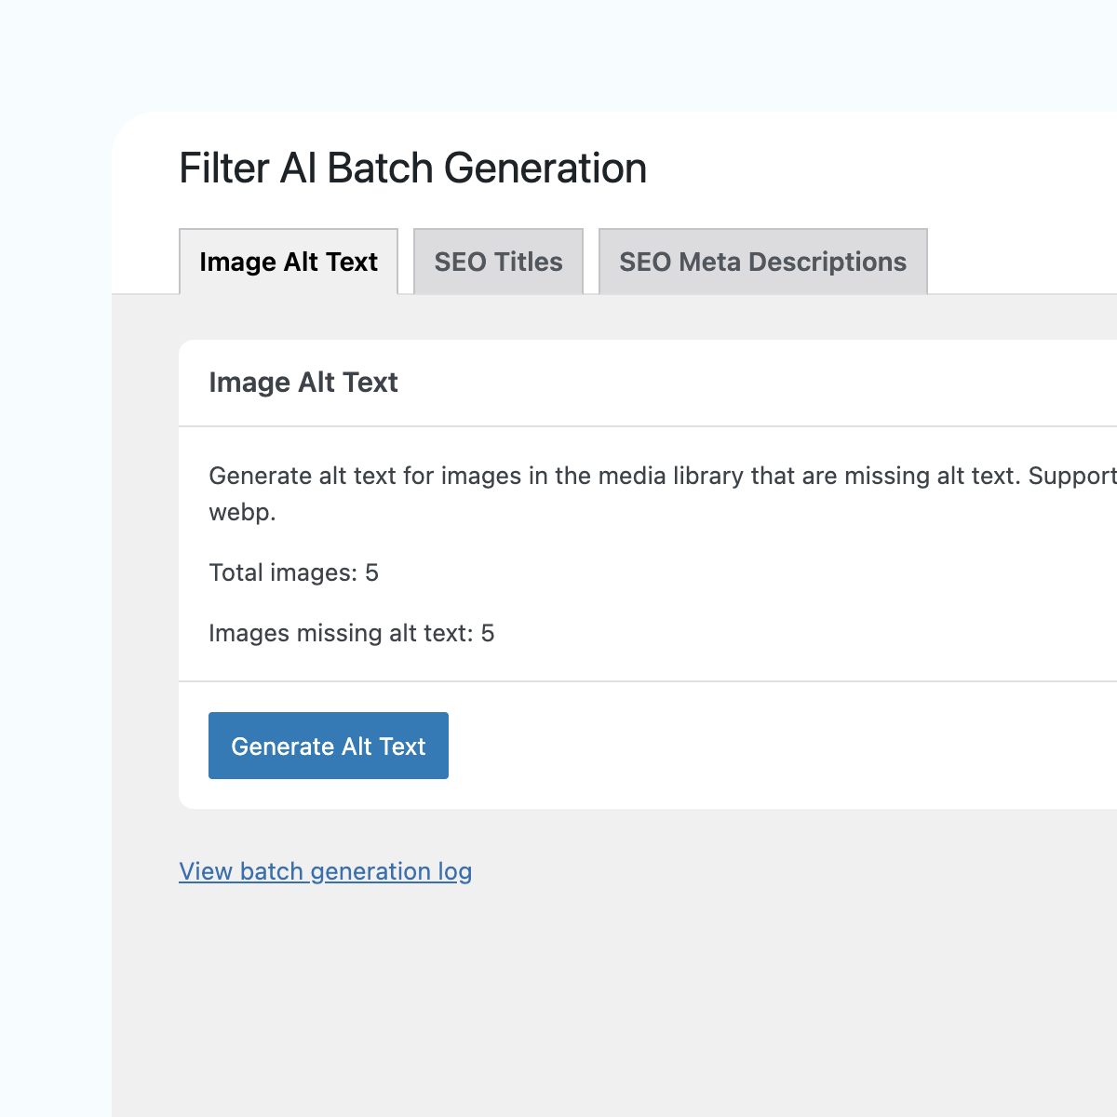1117x1117 pixels.
Task: Click the Images missing alt text label
Action: [x=341, y=633]
